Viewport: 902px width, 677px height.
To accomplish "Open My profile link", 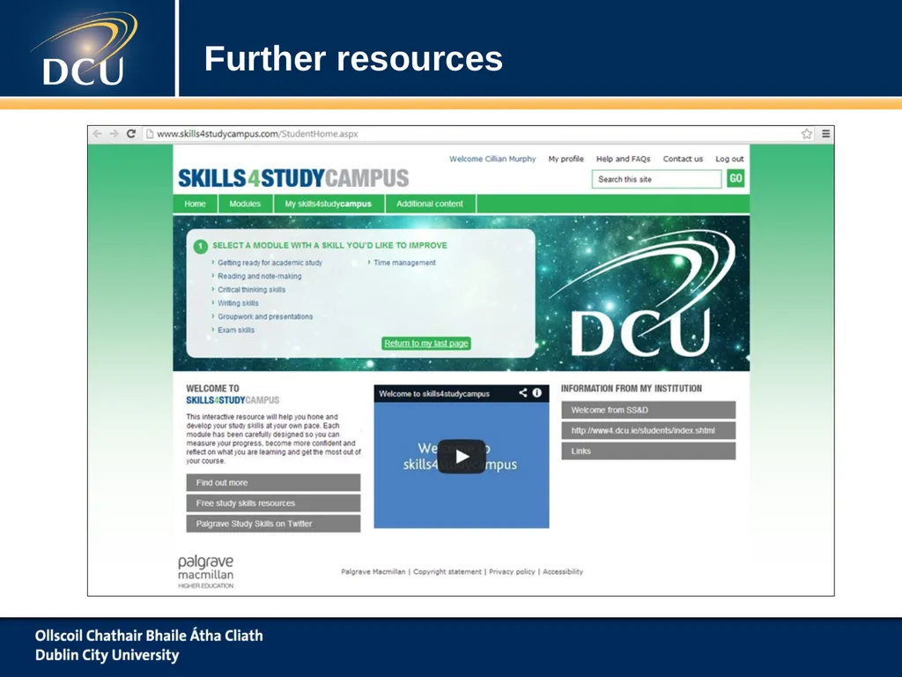I will (566, 159).
